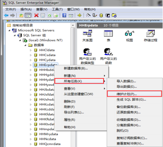Image resolution: width=163 pixels, height=147 pixels.
Task: Open the 表 tables icon
Action: 108,36
